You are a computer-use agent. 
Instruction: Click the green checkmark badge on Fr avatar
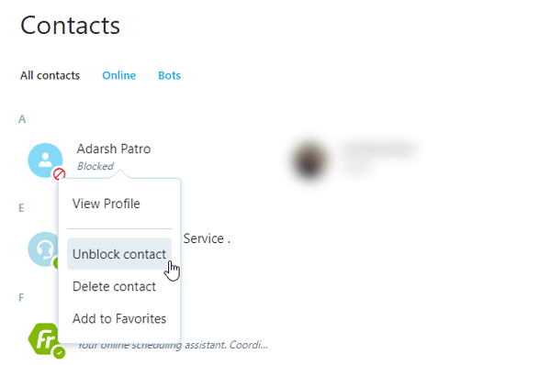pos(60,352)
